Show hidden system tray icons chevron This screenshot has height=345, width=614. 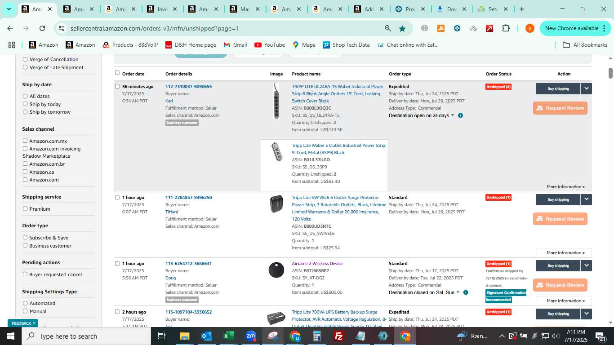[x=502, y=336]
